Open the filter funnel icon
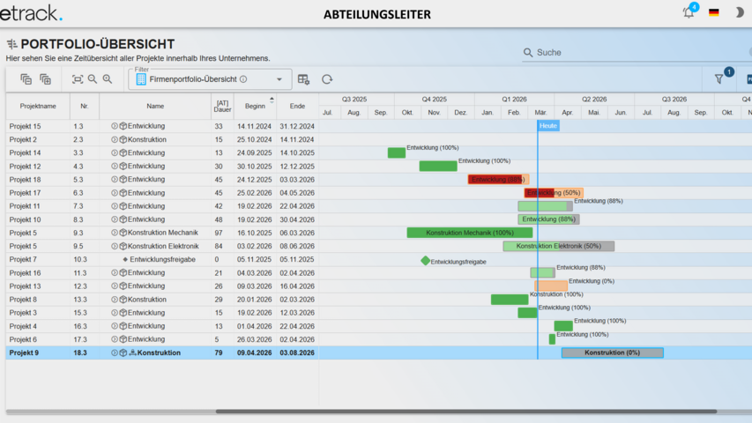 pos(718,79)
